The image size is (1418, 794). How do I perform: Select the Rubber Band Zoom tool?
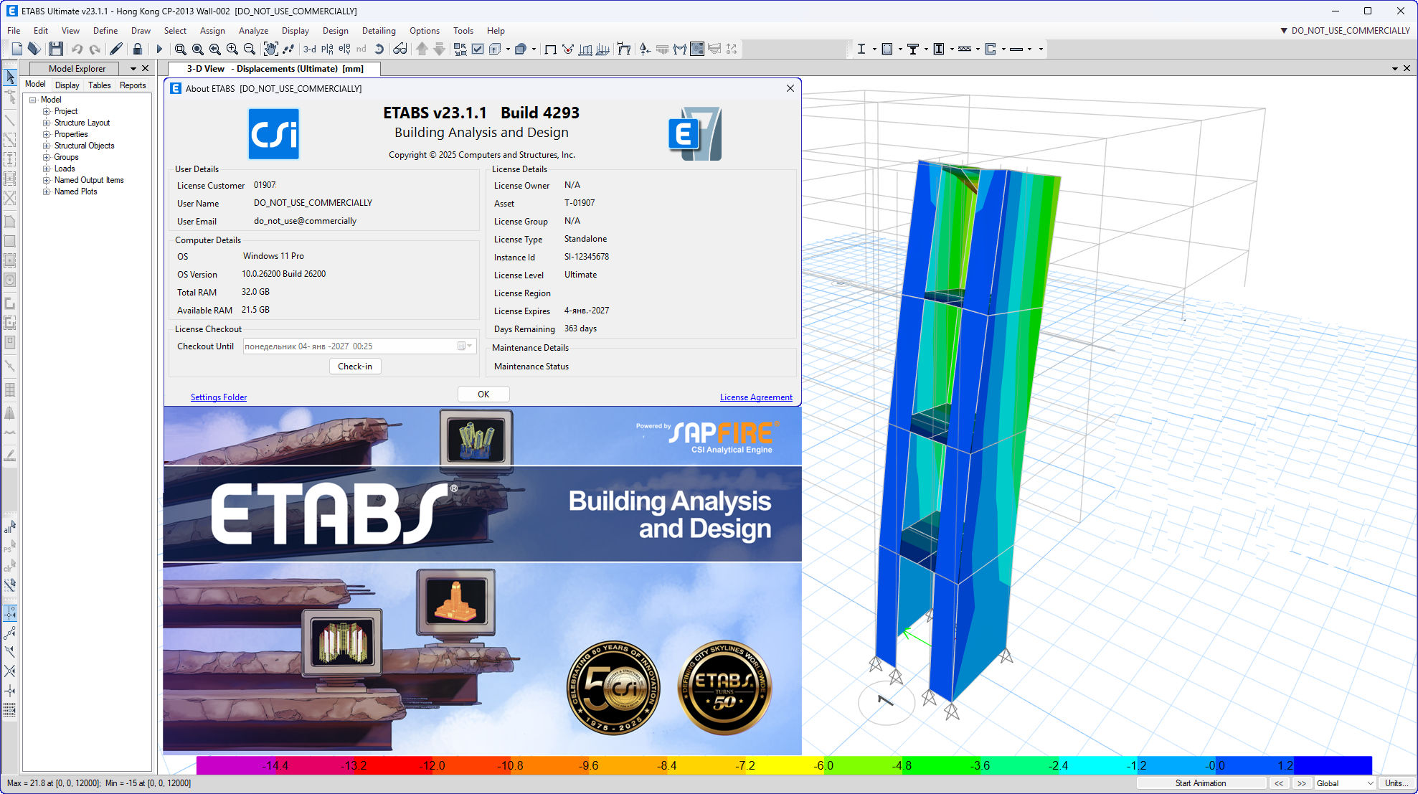click(179, 49)
